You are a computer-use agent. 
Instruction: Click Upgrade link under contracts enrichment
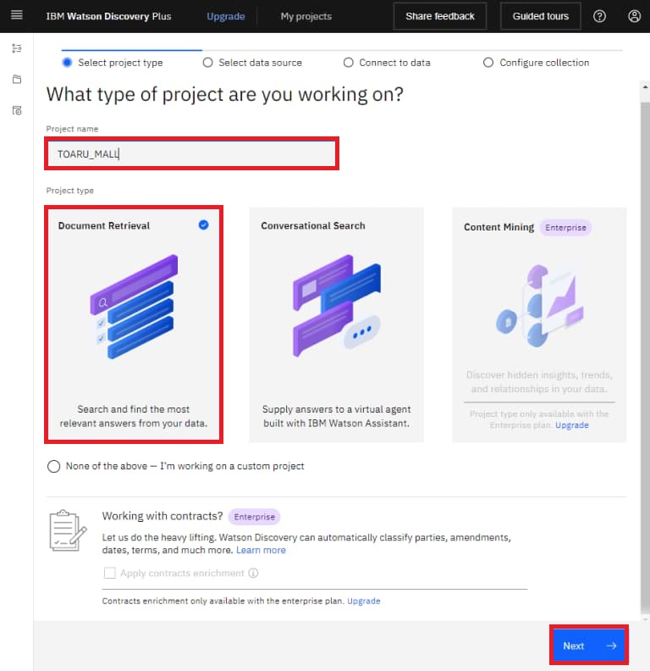(363, 601)
